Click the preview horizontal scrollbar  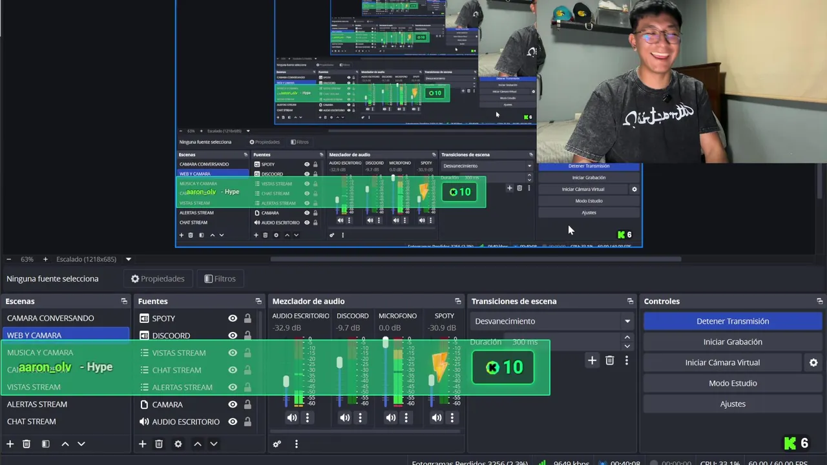click(476, 259)
